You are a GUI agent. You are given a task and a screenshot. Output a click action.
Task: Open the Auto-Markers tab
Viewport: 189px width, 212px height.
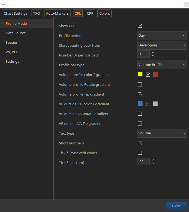(57, 13)
